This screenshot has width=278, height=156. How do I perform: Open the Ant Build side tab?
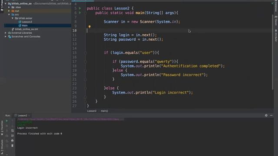coord(276,36)
